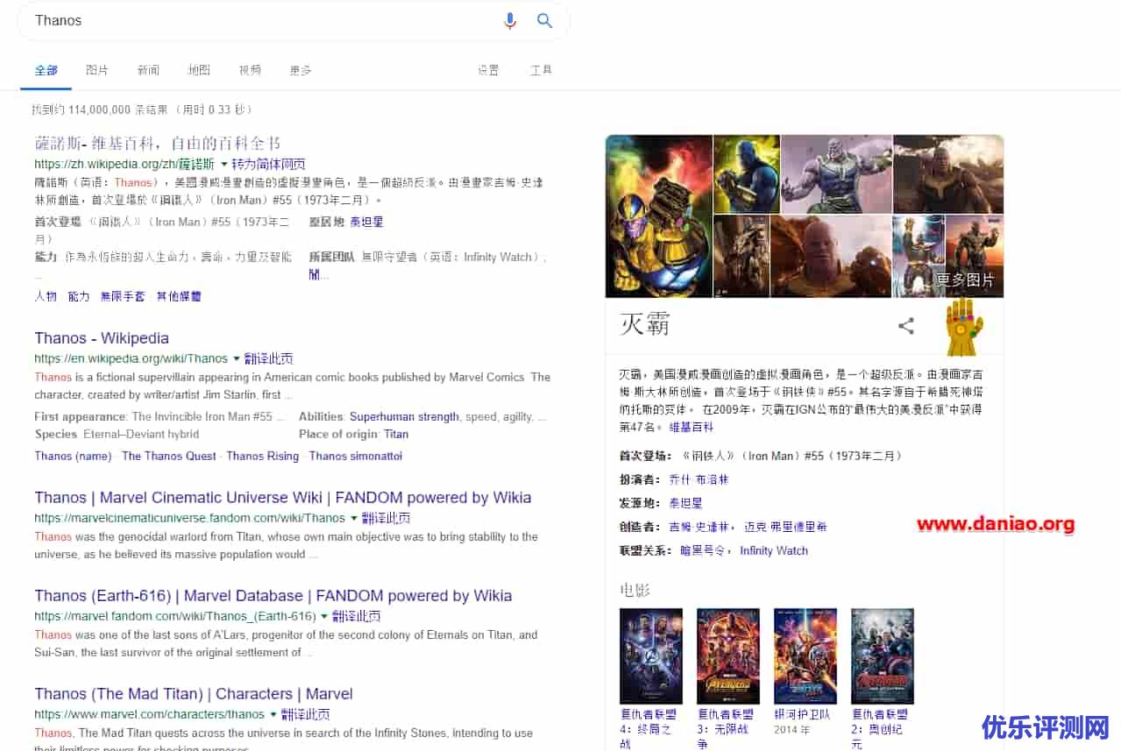
Task: Click Infinity Watch link in knowledge panel
Action: pos(774,551)
